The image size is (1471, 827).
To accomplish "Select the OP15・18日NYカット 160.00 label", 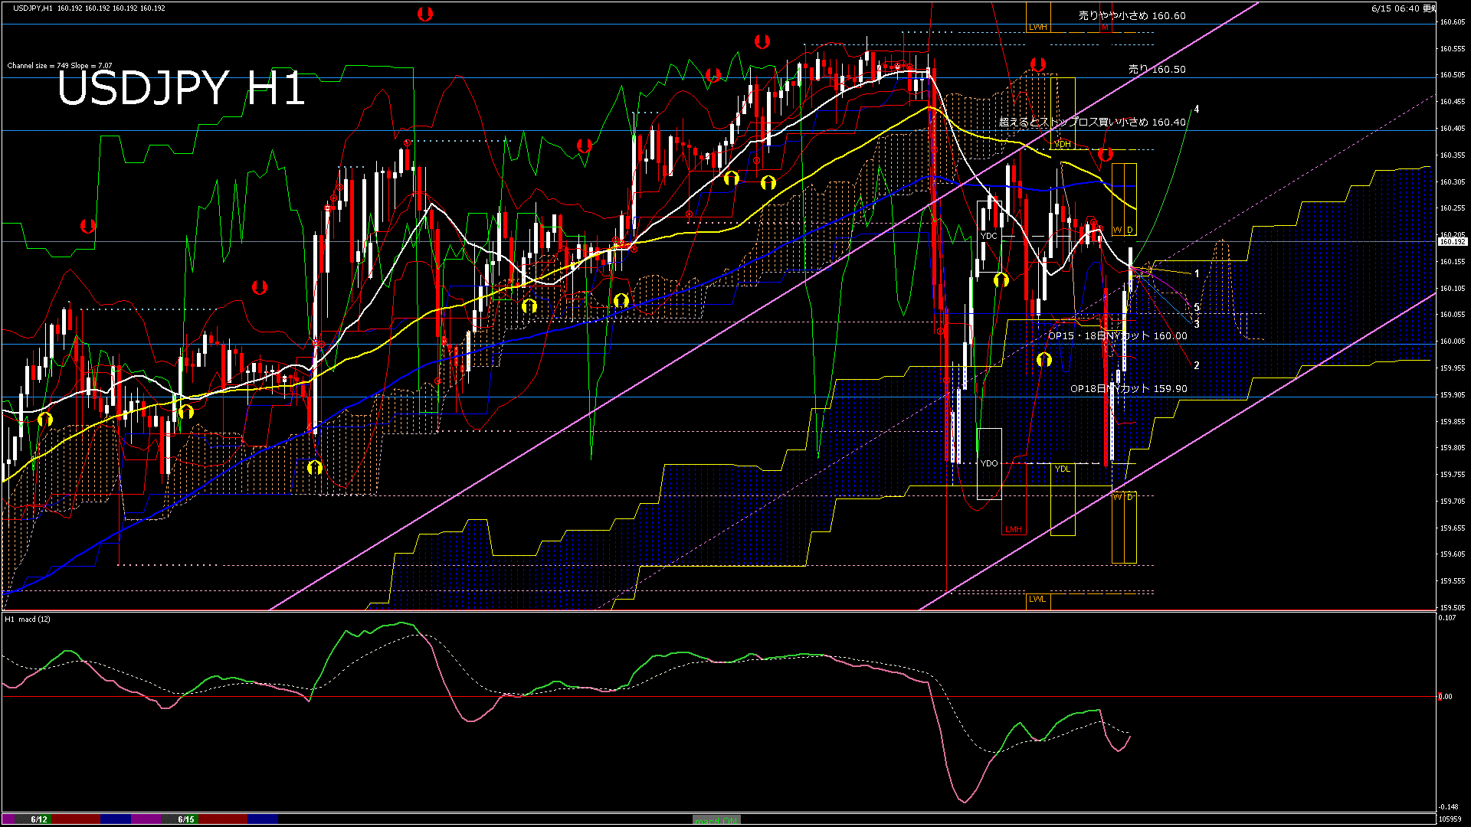I will coord(1117,335).
